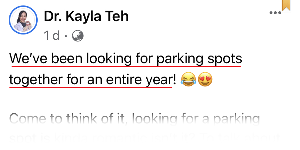Click the globe public audience icon
Screen dimensions: 300x150
[x=78, y=36]
